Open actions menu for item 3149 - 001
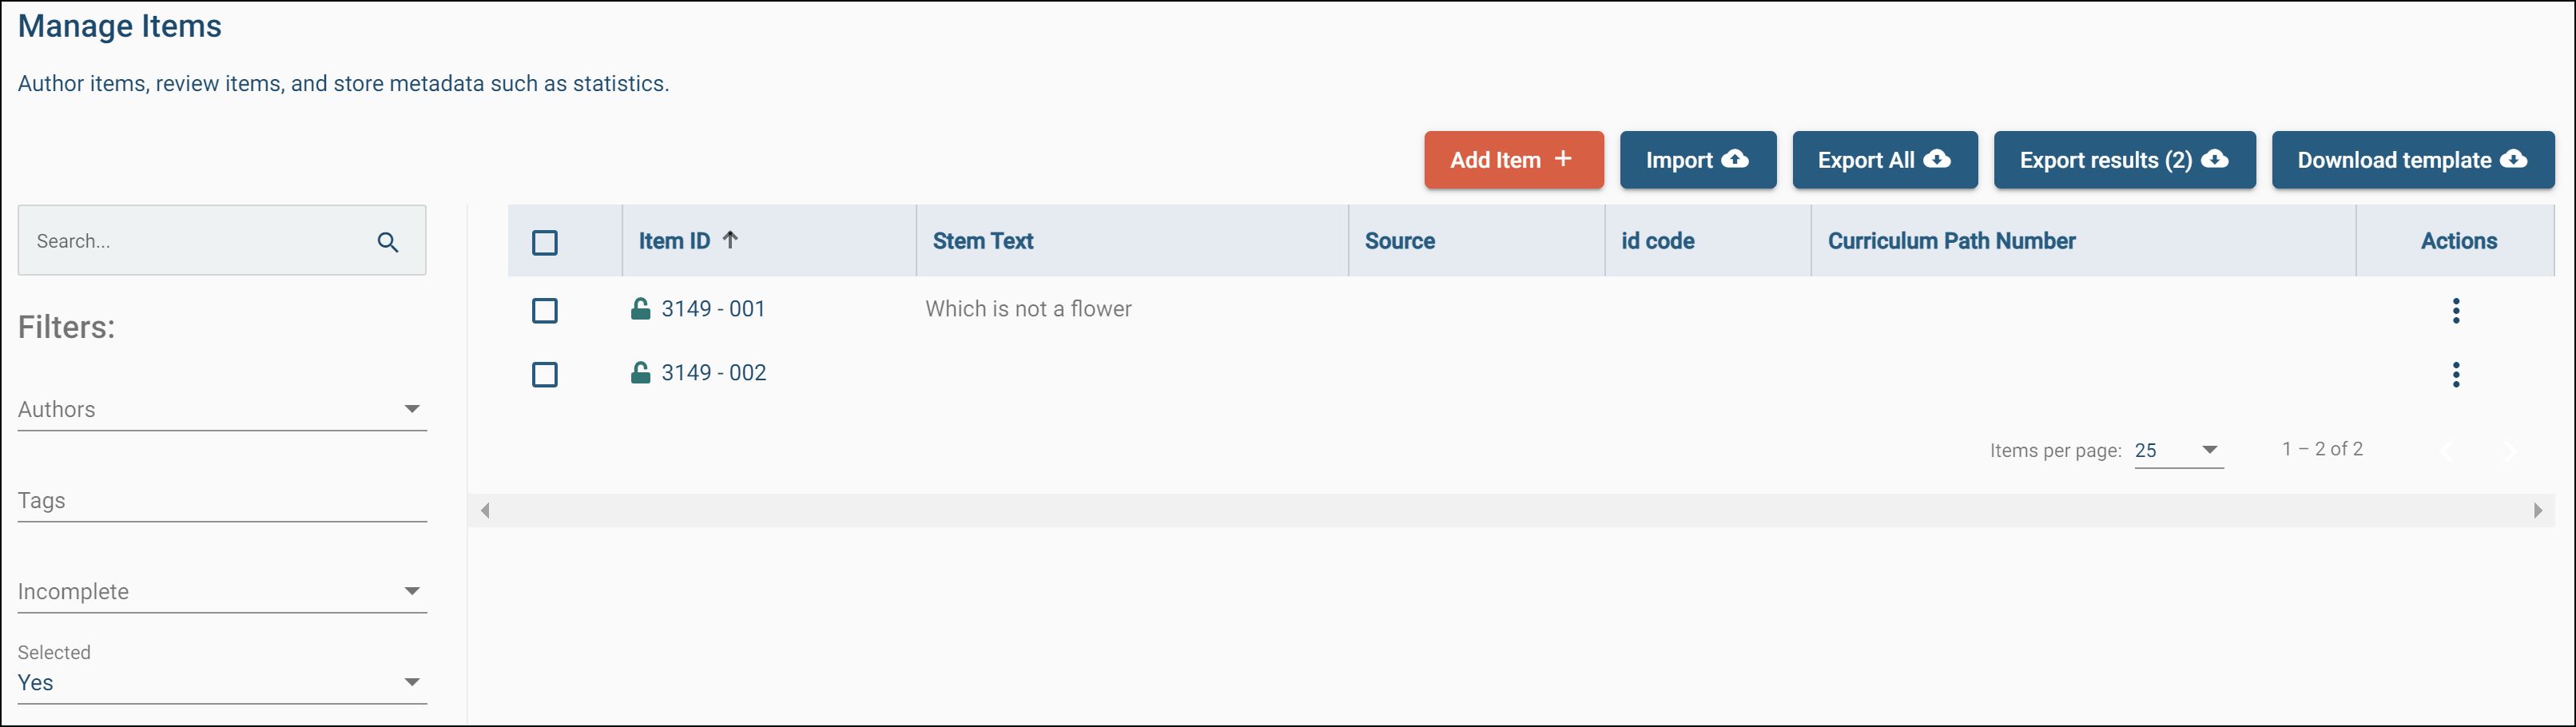2576x727 pixels. pos(2455,310)
